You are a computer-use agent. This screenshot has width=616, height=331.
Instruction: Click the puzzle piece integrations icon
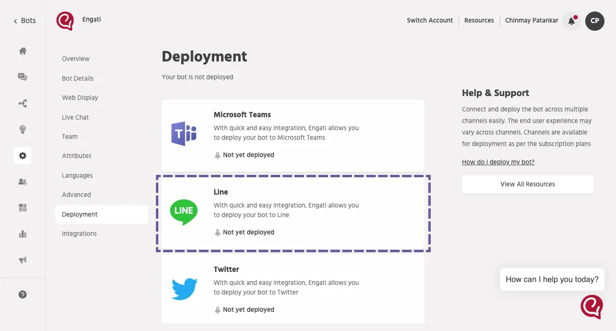pyautogui.click(x=23, y=208)
